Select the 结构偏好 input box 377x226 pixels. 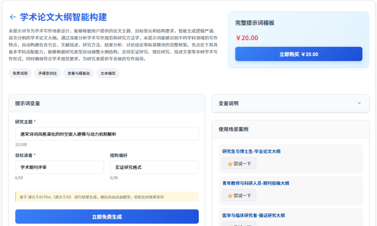coord(154,167)
